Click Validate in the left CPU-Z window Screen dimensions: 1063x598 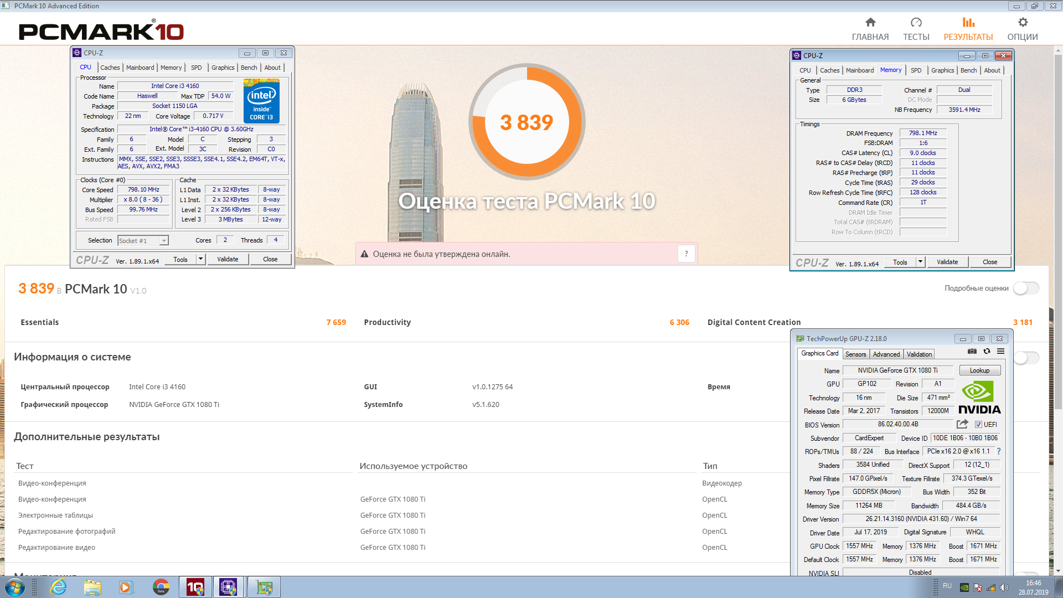[x=228, y=259]
